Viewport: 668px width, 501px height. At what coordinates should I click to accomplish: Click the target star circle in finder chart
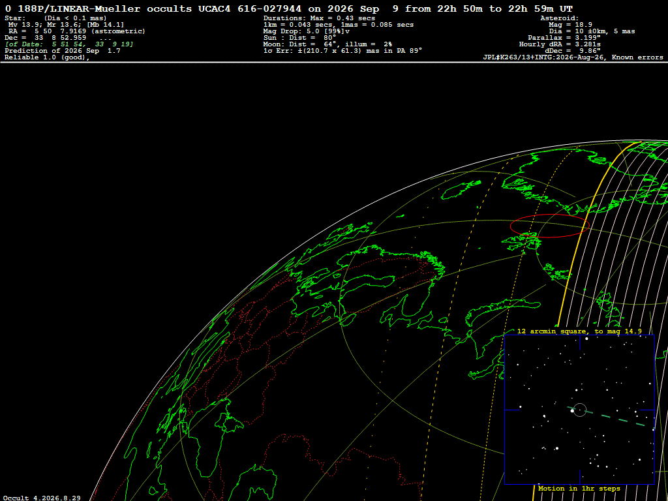[580, 410]
